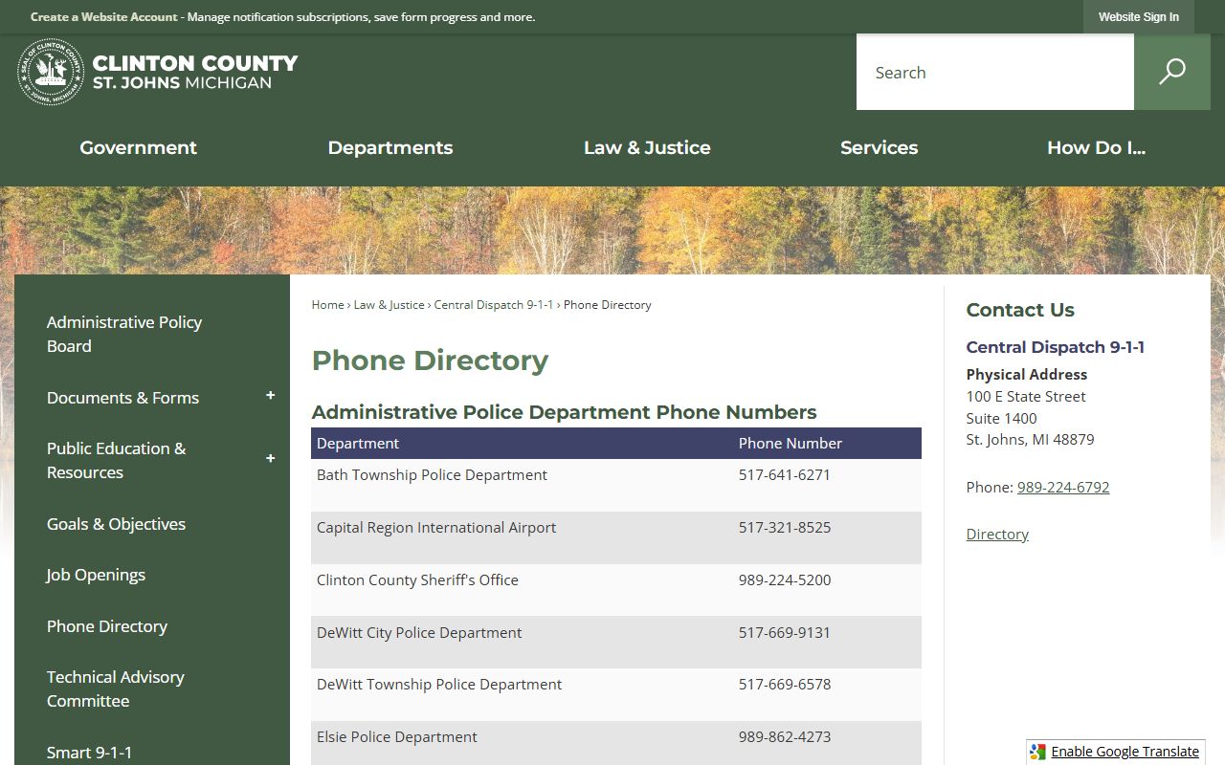Open Phone Directory sidebar link

point(107,626)
